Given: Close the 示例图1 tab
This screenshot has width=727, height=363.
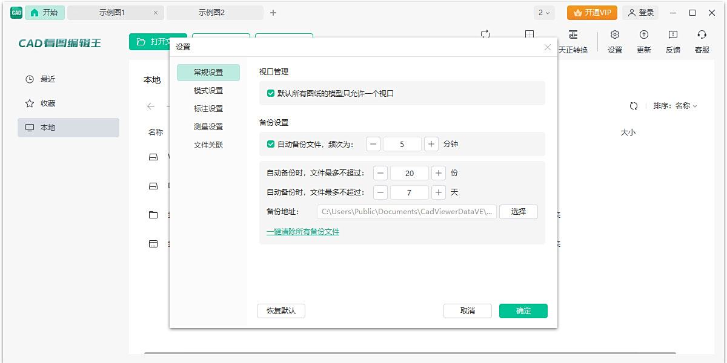Looking at the screenshot, I should pos(156,13).
